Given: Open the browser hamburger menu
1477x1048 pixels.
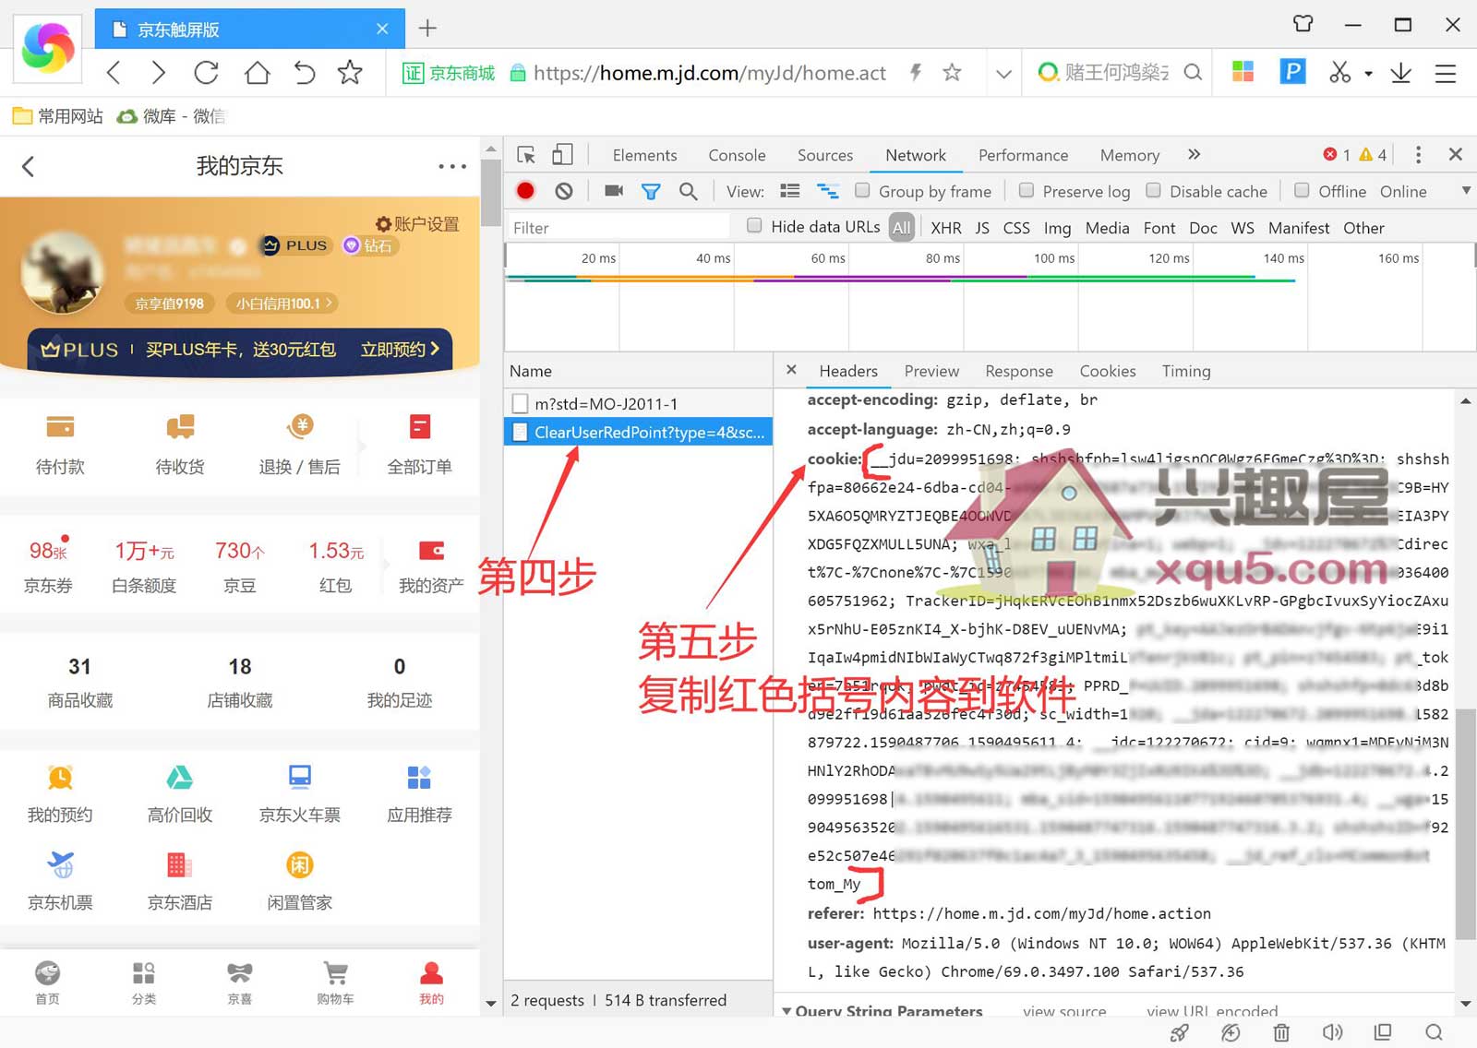Looking at the screenshot, I should tap(1445, 73).
